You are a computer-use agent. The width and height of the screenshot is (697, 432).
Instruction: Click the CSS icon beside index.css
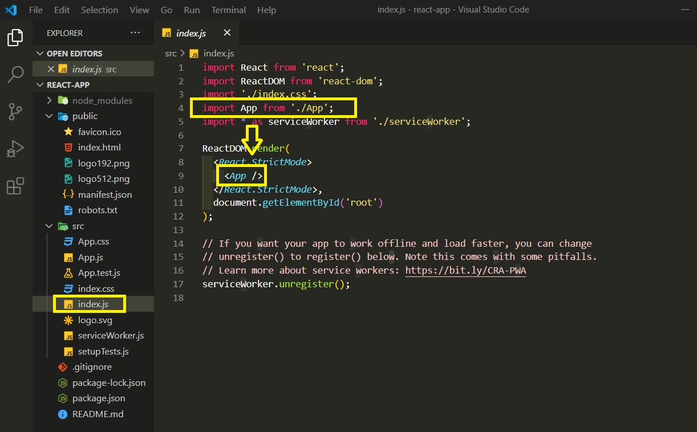pos(68,288)
